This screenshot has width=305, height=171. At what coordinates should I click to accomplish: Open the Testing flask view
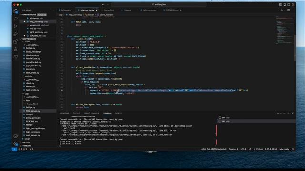coord(16,49)
